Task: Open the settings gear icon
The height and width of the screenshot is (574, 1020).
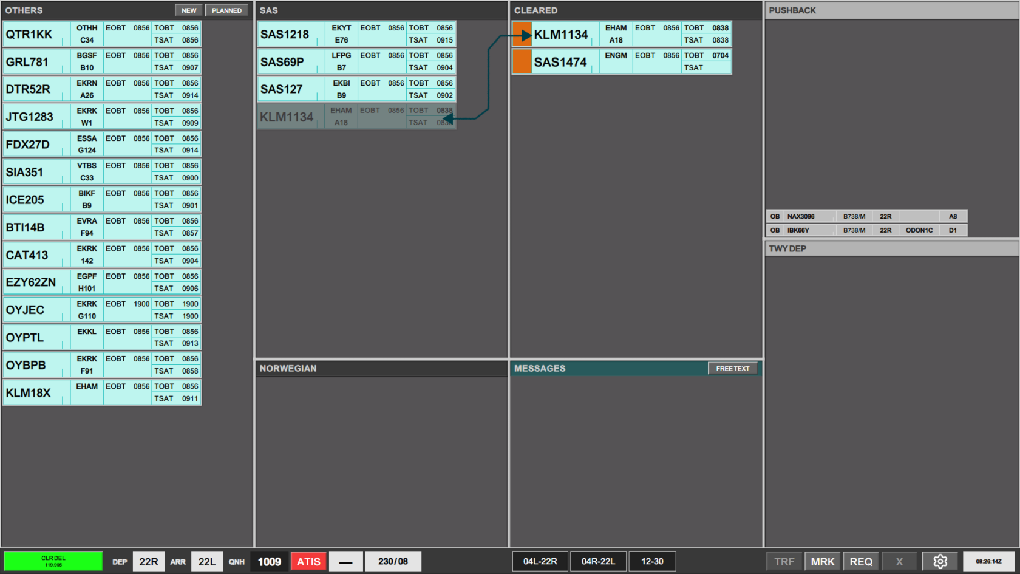Action: [940, 561]
